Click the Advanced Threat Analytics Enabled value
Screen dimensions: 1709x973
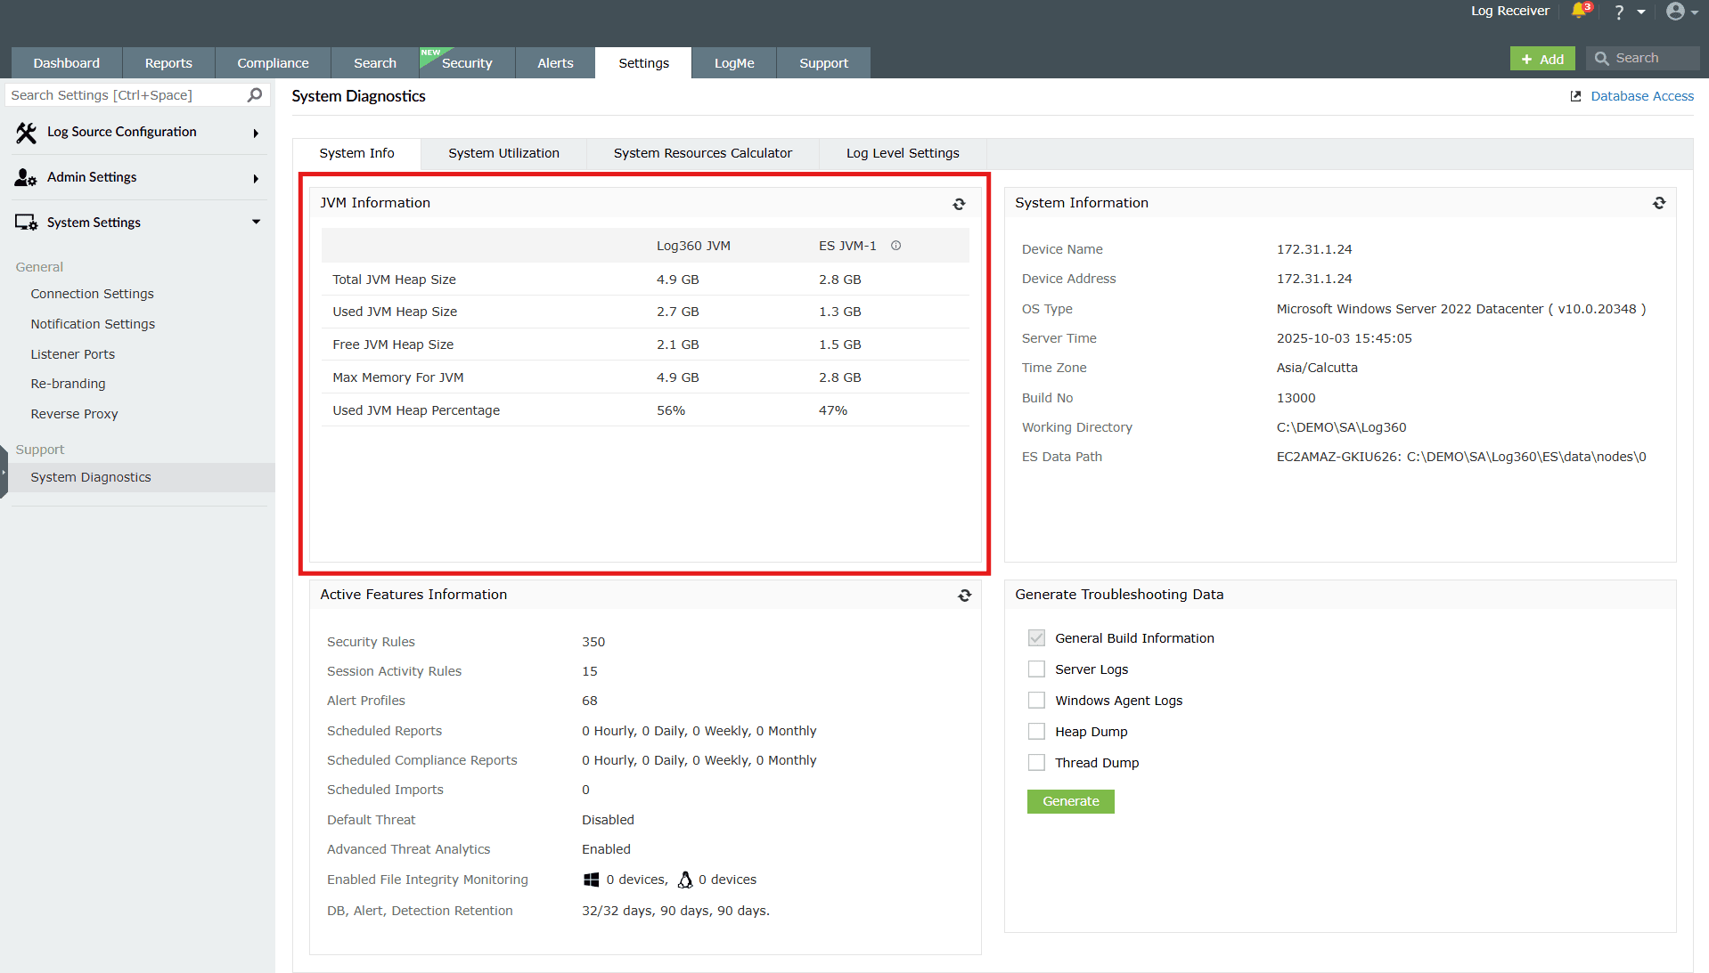[x=606, y=849]
